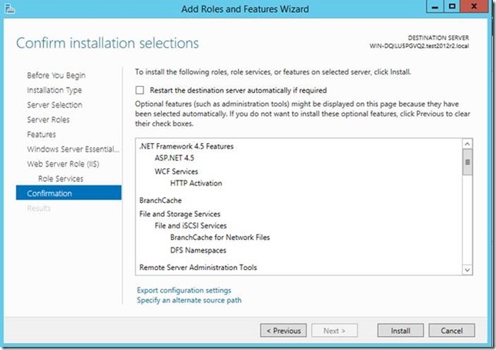Click the features list scrollbar thumb
The image size is (496, 350).
[467, 163]
